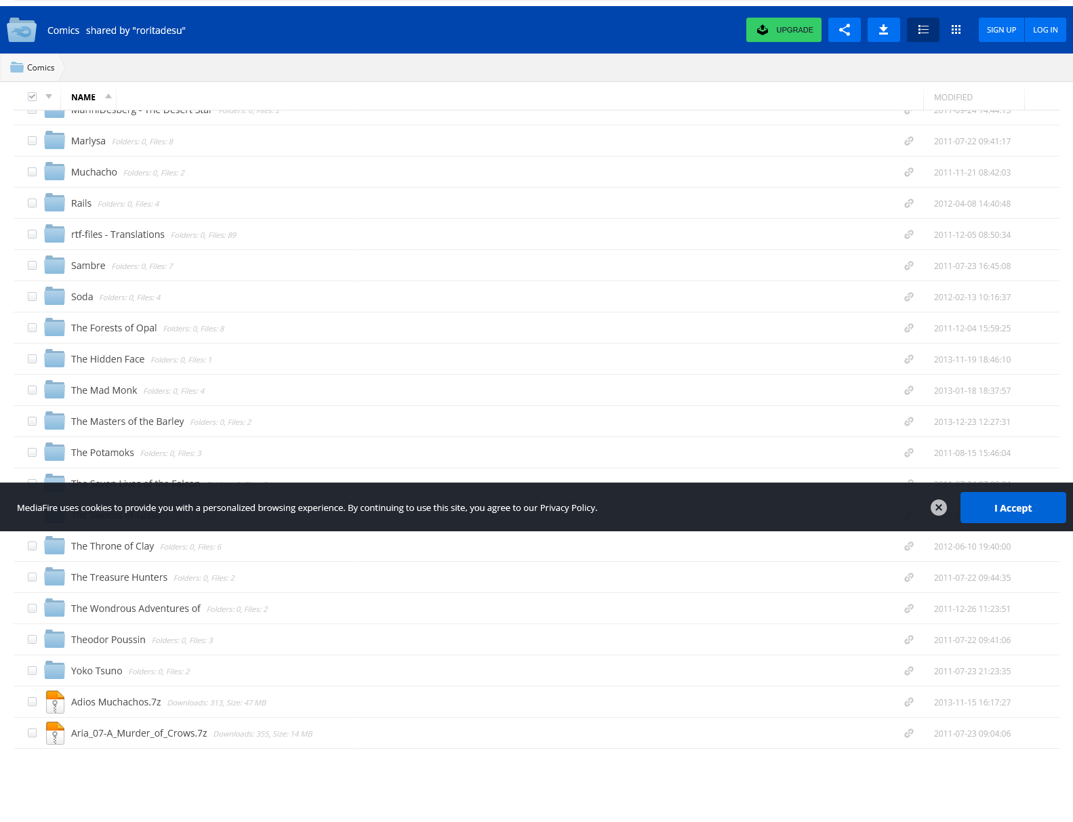
Task: Copy link icon for Rails folder
Action: coord(909,203)
